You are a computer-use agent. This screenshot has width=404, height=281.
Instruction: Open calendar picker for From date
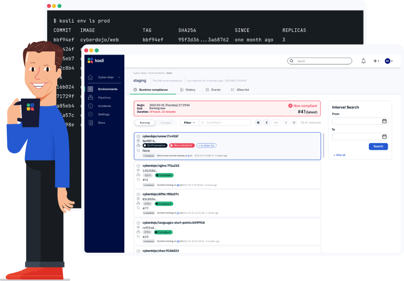(x=384, y=121)
